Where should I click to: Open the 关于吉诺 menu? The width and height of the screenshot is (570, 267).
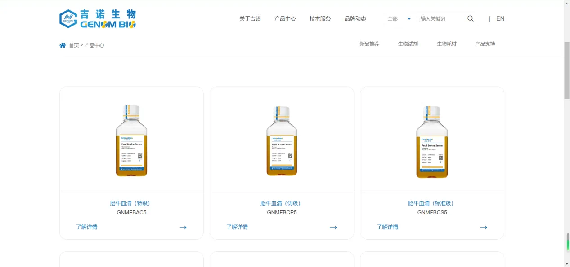pos(250,19)
